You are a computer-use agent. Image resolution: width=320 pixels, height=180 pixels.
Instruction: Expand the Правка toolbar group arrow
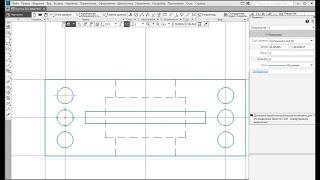point(123,19)
